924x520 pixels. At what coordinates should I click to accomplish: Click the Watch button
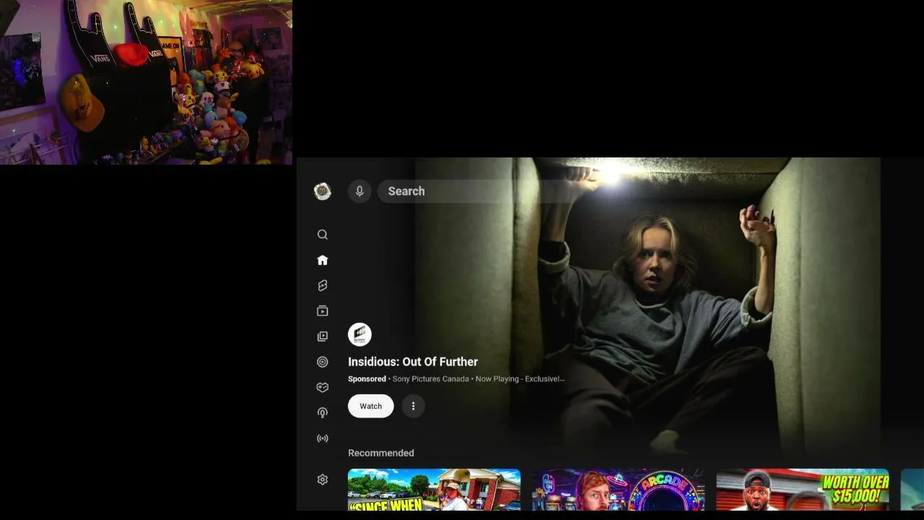371,406
